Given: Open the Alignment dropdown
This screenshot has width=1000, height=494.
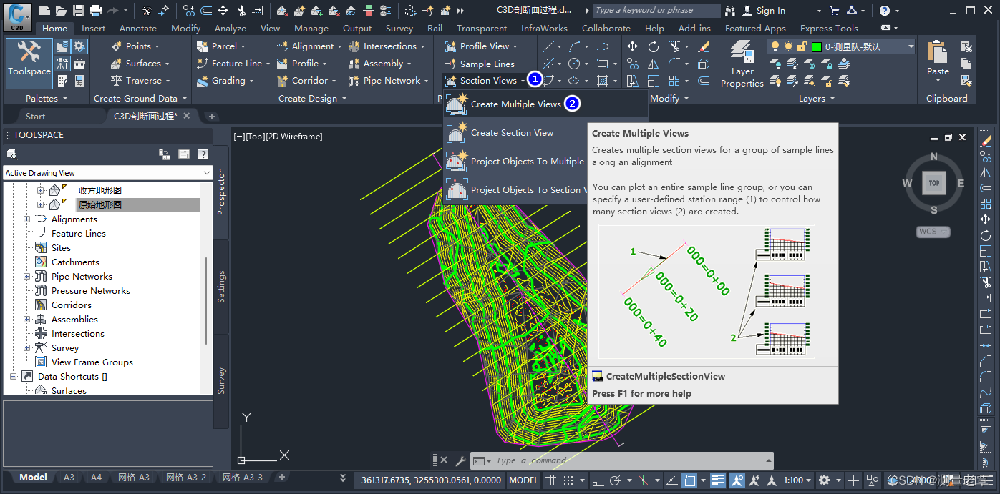Looking at the screenshot, I should coord(309,46).
